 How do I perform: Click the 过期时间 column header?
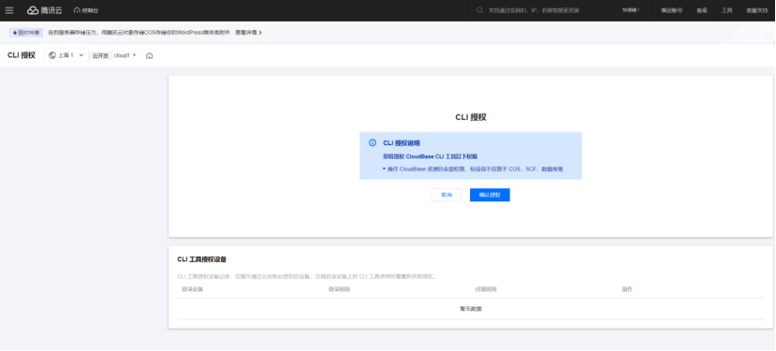click(486, 289)
